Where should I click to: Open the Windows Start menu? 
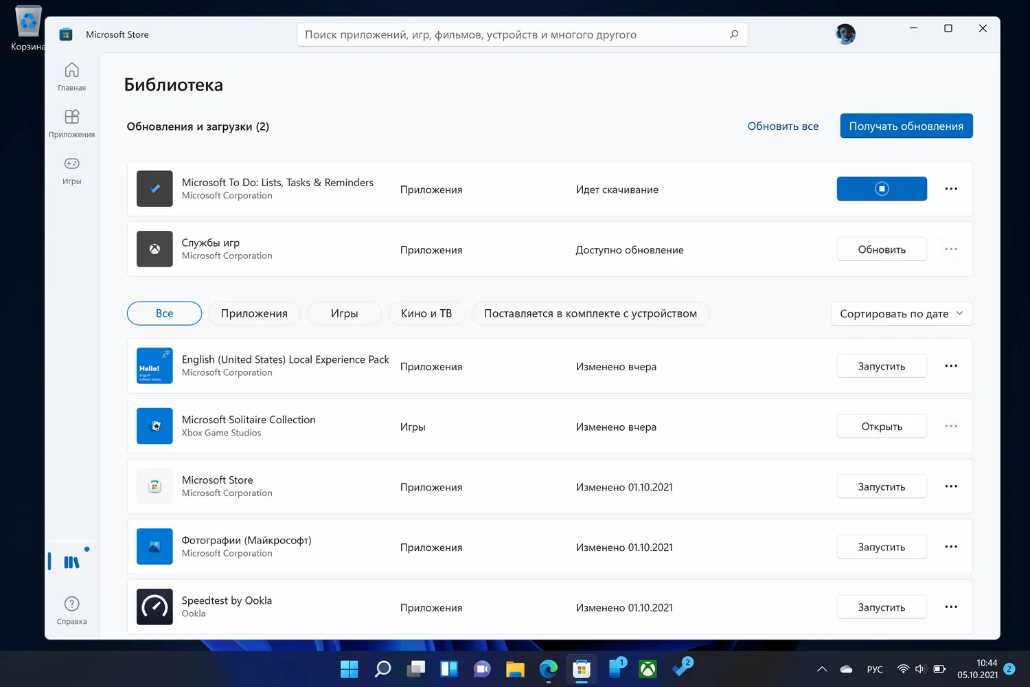pyautogui.click(x=350, y=669)
